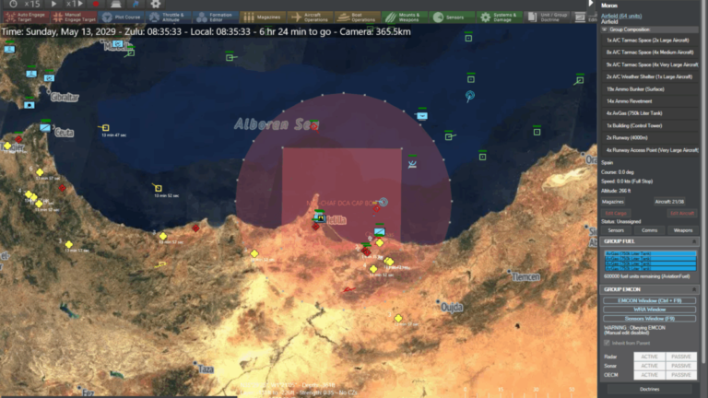Click the Magazines button in side panel
708x398 pixels.
[613, 202]
